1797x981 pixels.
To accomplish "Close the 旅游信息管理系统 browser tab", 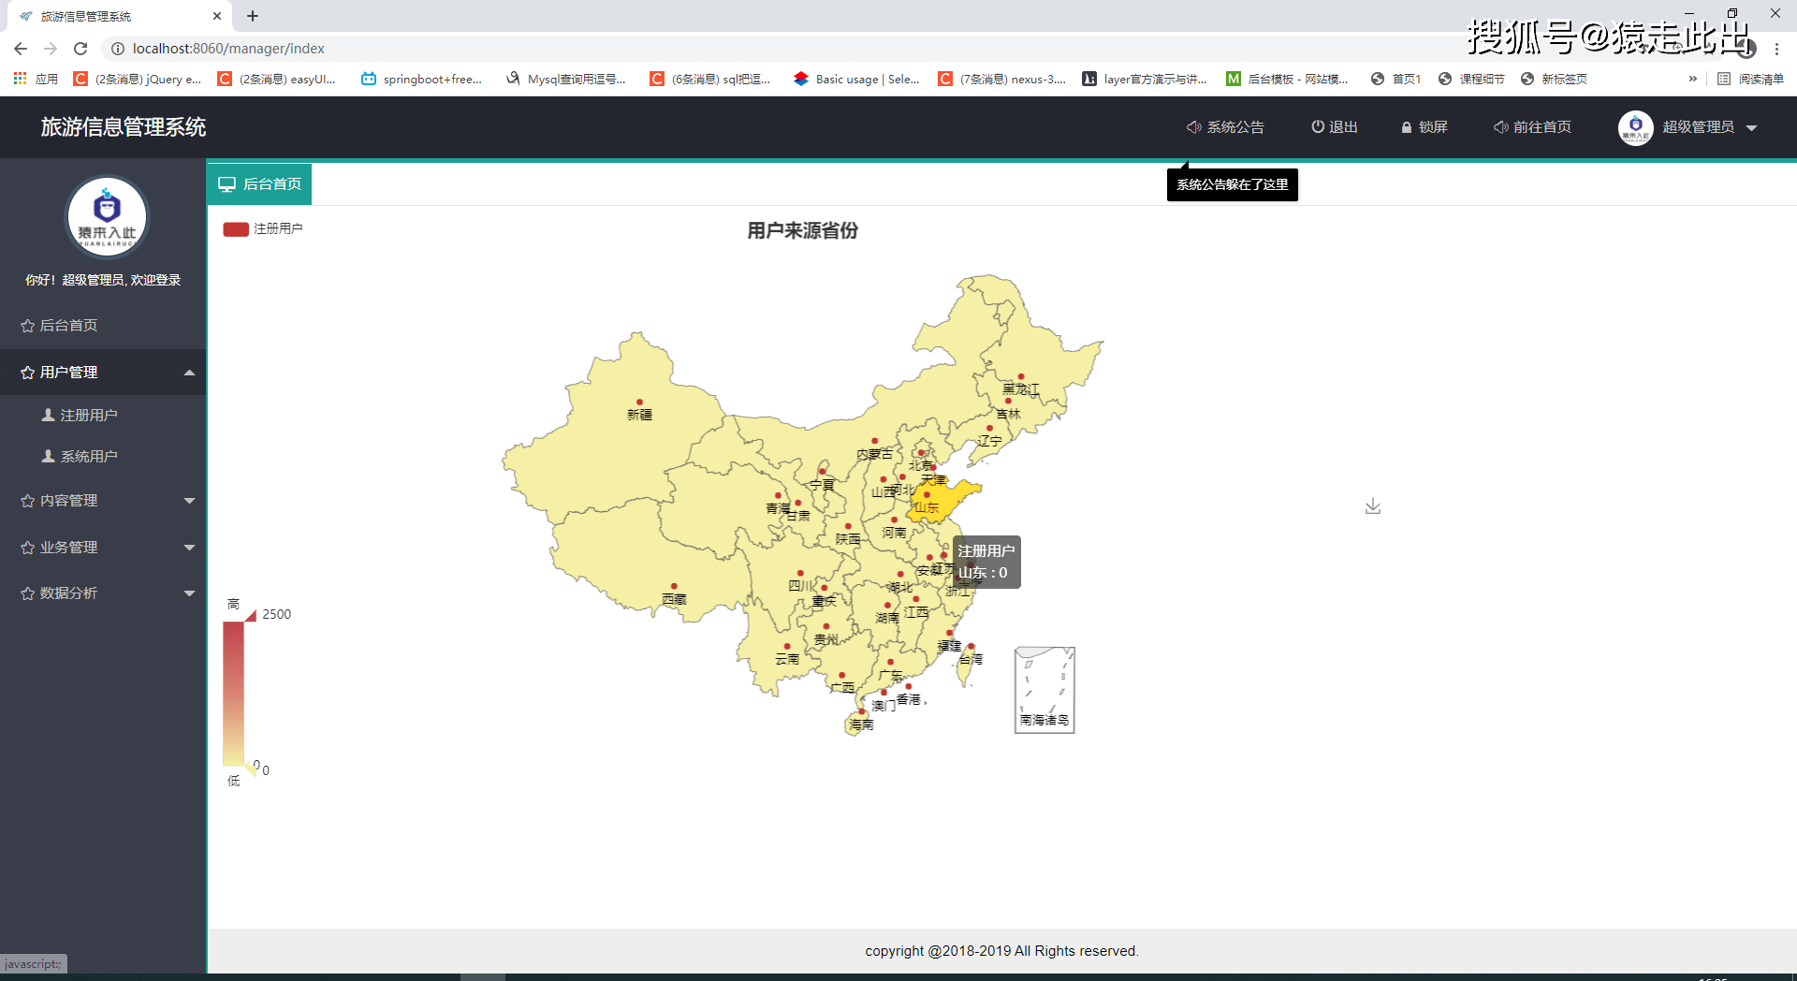I will click(217, 16).
